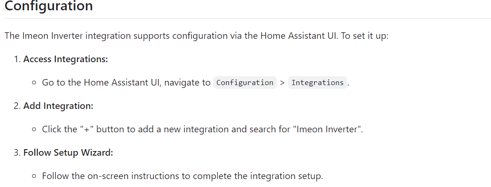Click the bold Access Integrations step title
The image size is (491, 187).
click(x=66, y=59)
